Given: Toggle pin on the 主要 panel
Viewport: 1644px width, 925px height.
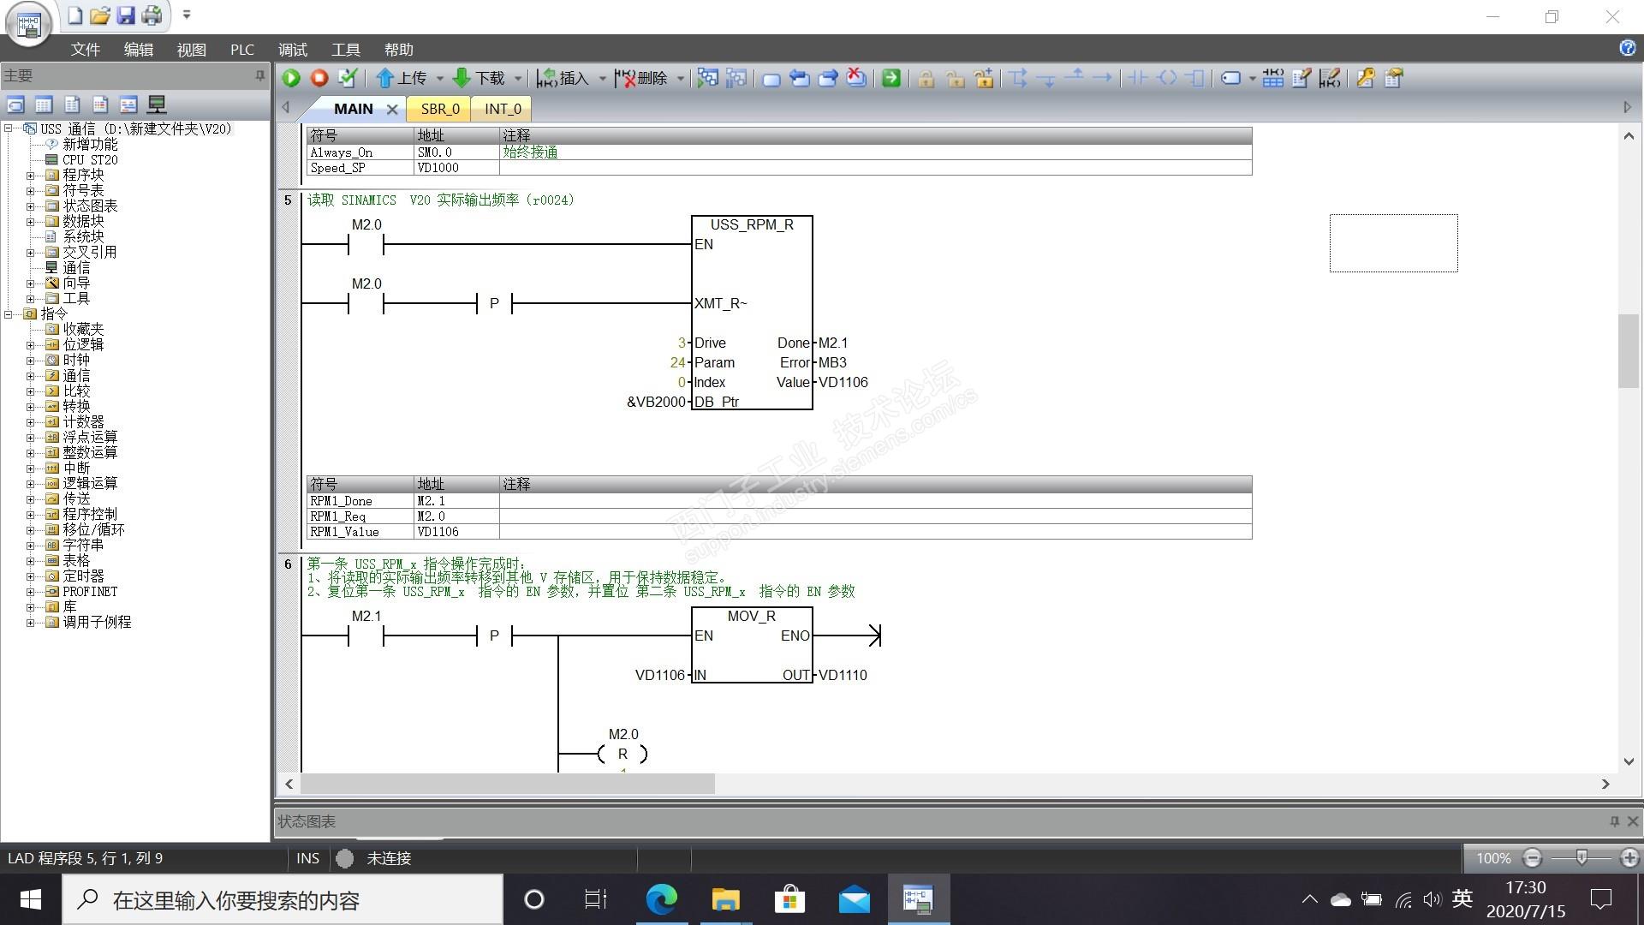Looking at the screenshot, I should (260, 75).
